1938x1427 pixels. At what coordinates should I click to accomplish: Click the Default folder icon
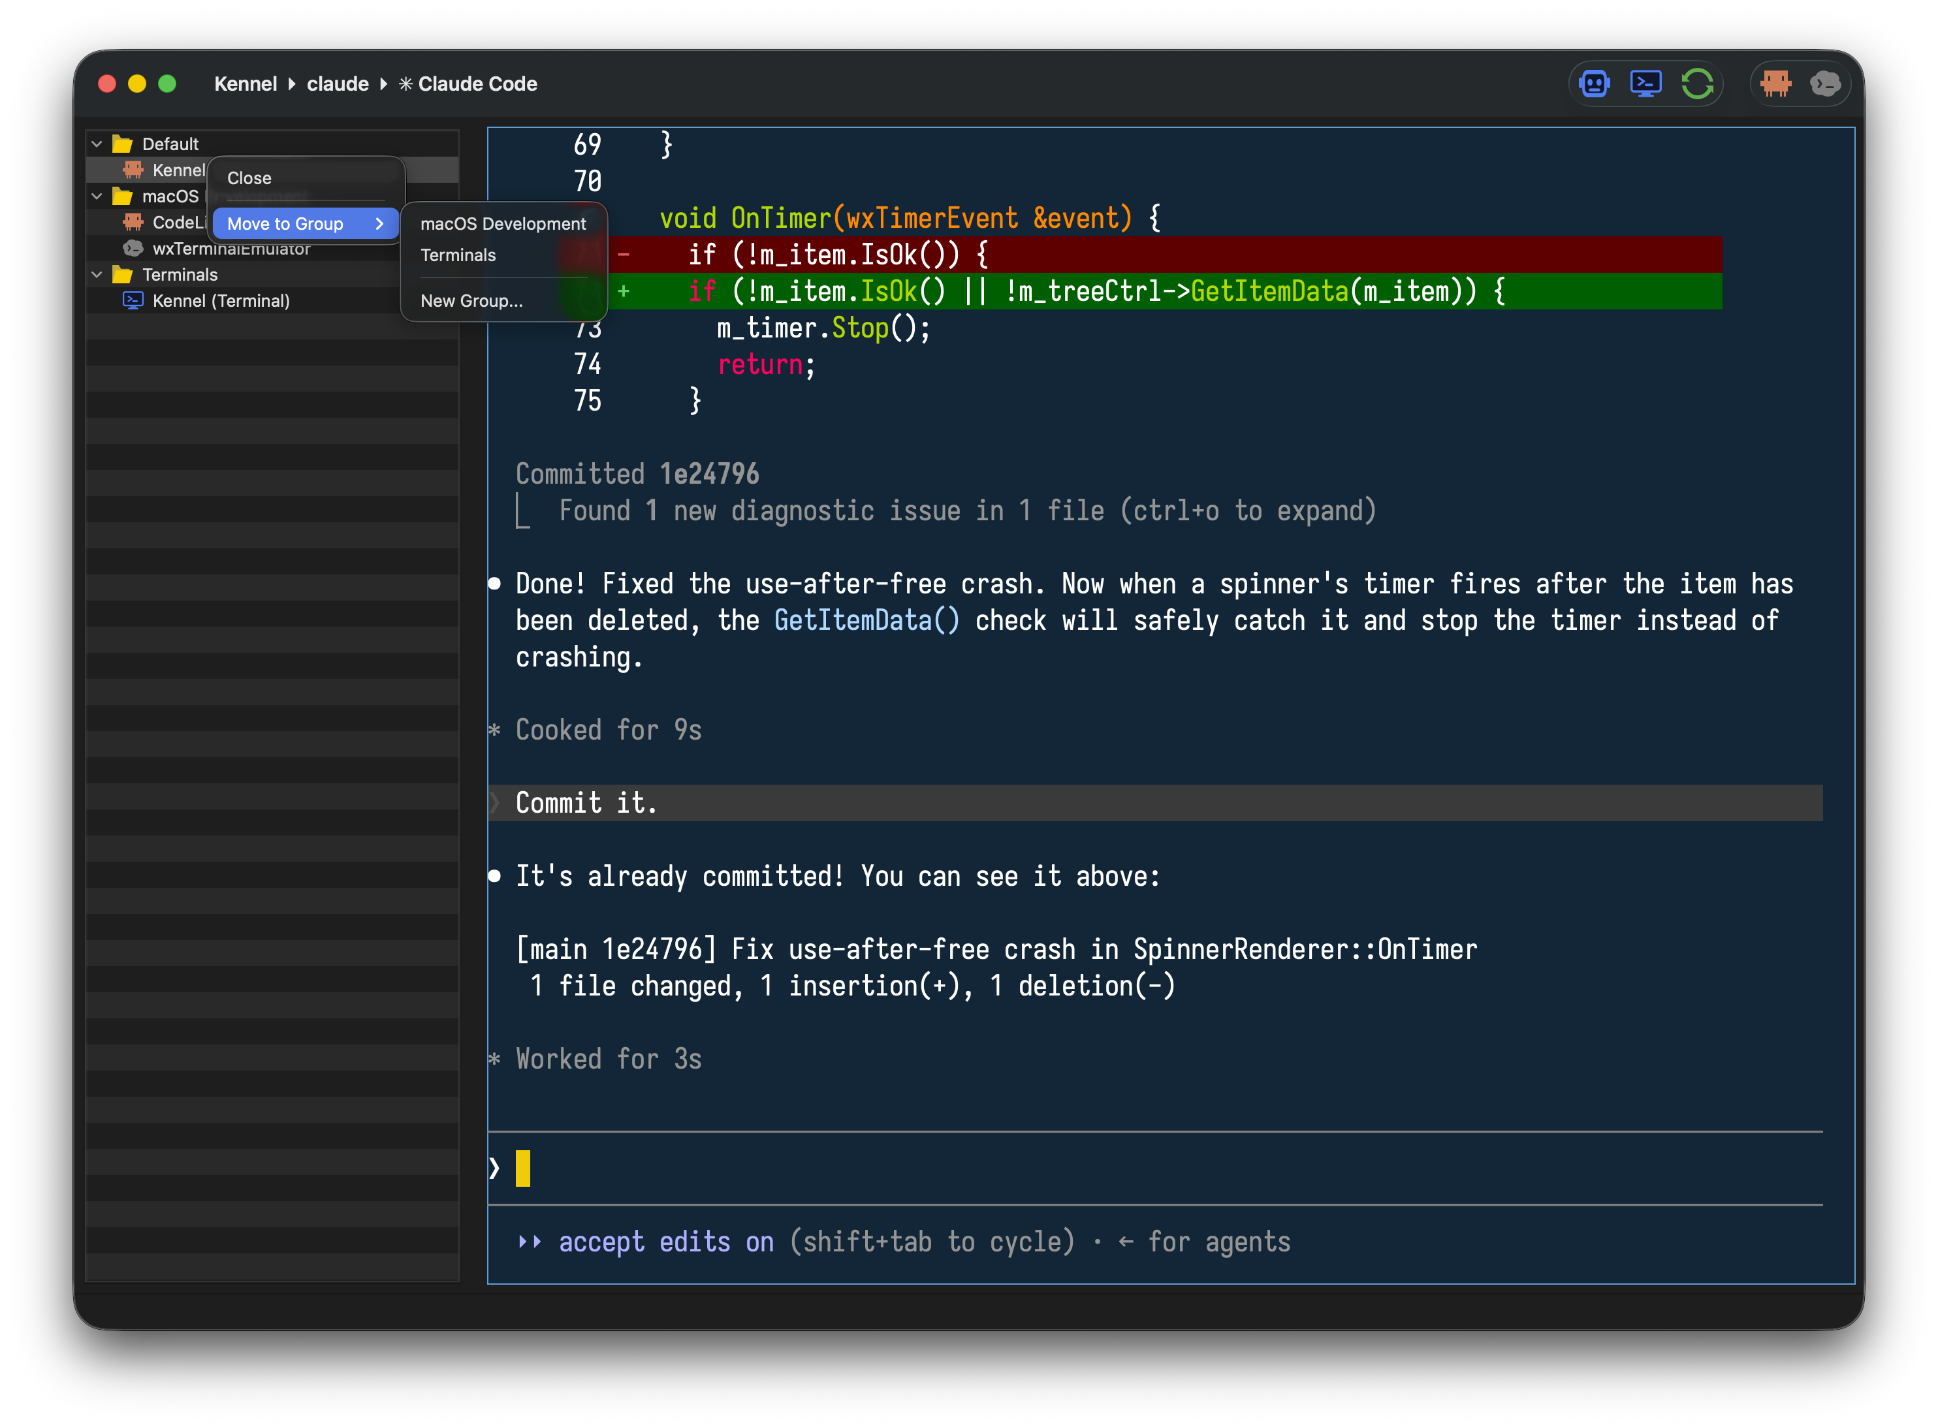point(122,144)
